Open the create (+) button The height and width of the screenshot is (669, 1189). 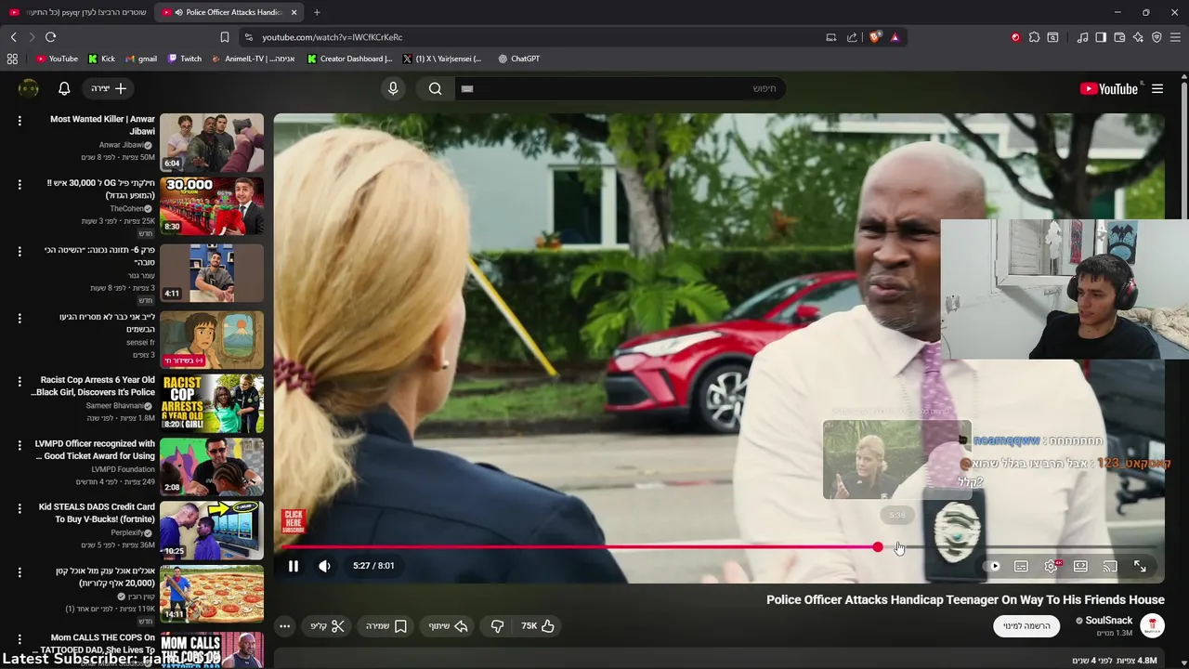[x=109, y=88]
